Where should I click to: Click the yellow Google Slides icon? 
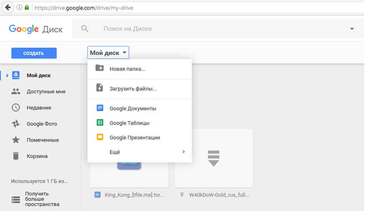point(100,137)
